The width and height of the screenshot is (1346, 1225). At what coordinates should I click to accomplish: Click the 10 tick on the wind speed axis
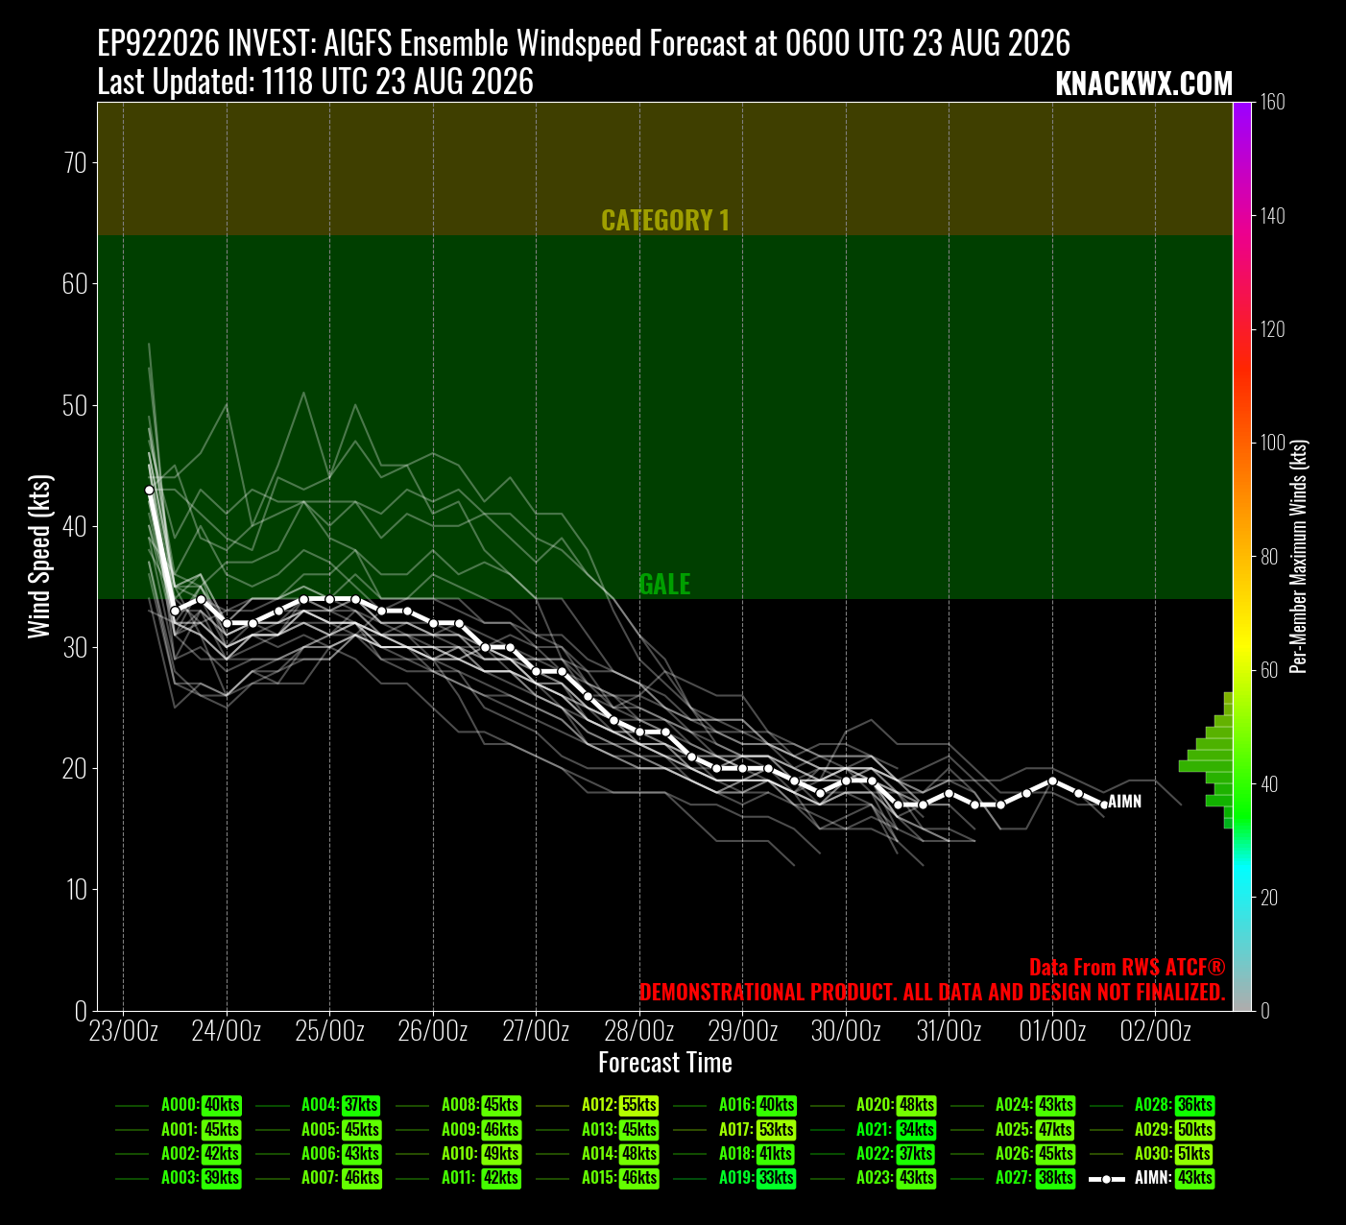[x=75, y=890]
